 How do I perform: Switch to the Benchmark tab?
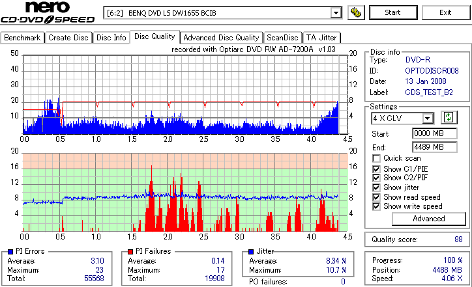tap(22, 38)
